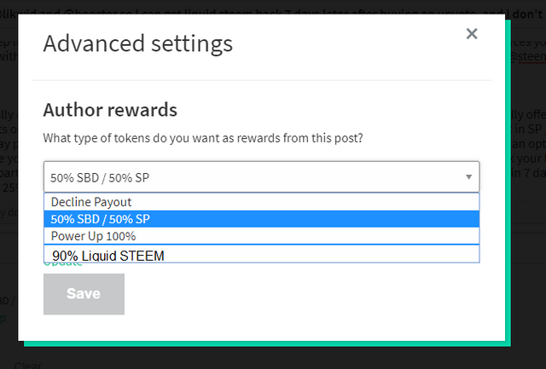546x369 pixels.
Task: Select highlighted 50% SBD / 50% SP option
Action: tap(262, 219)
